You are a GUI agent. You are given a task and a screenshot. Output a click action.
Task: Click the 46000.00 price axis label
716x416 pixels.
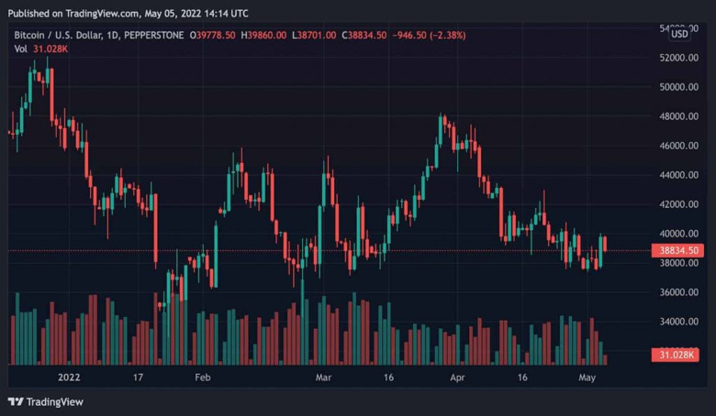pyautogui.click(x=678, y=146)
